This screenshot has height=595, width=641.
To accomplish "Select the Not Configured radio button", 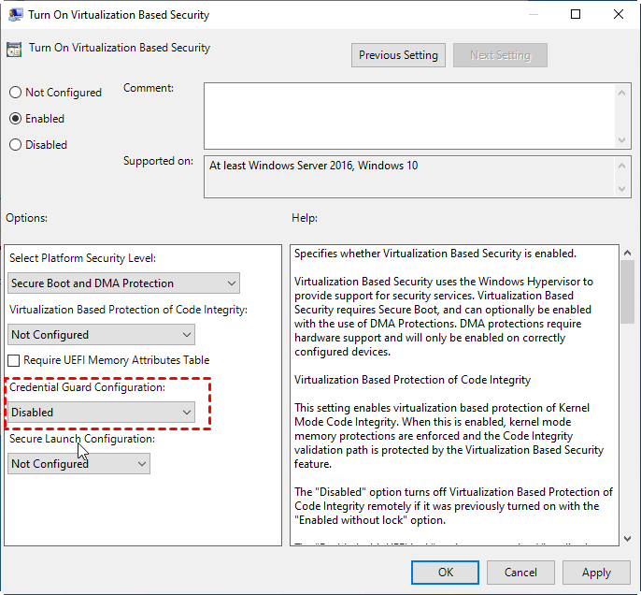I will tap(15, 93).
